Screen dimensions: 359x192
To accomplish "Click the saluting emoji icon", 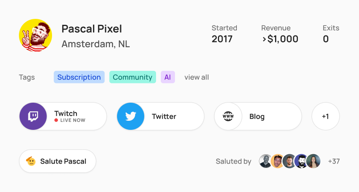I will click(31, 161).
